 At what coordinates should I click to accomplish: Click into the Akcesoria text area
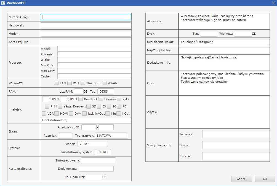click(224, 21)
